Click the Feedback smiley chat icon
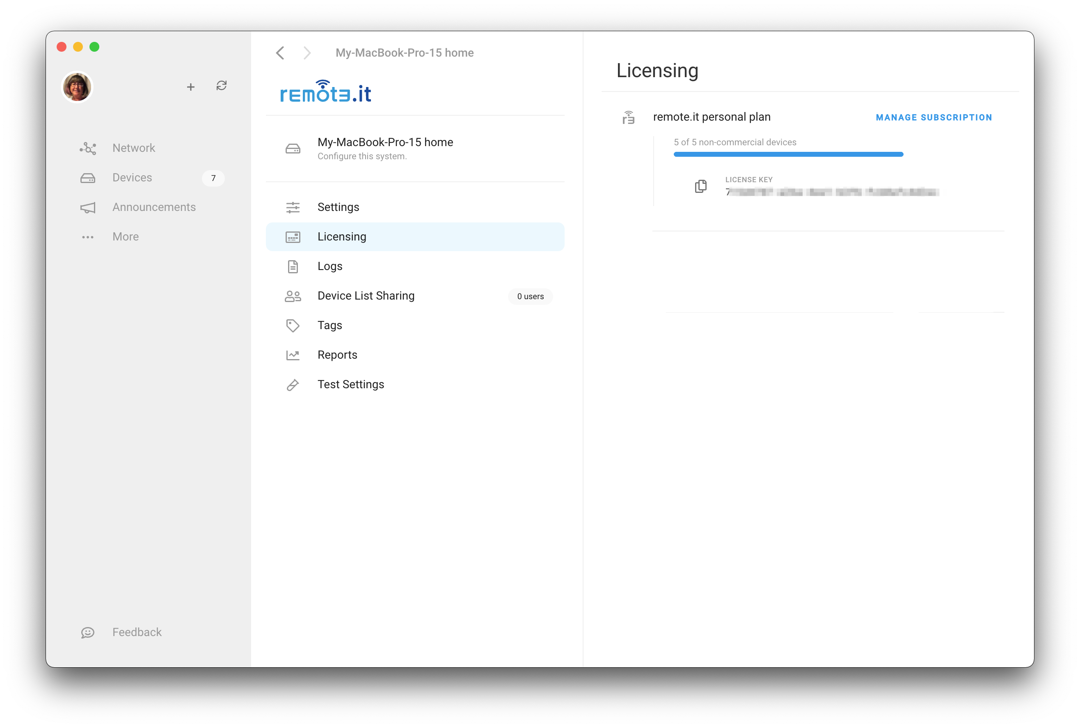Image resolution: width=1080 pixels, height=728 pixels. [x=88, y=632]
